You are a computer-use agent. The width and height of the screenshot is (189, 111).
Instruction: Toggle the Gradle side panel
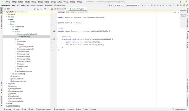click(188, 45)
